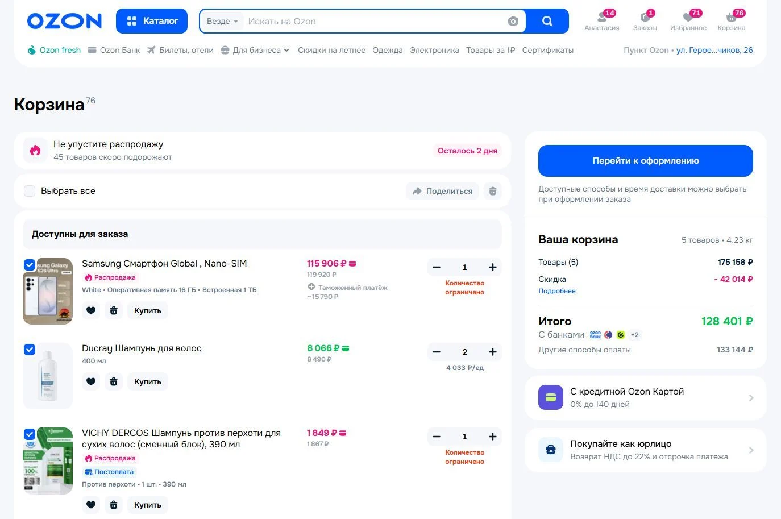Decrease VICHY DERCOS quantity minus
The height and width of the screenshot is (519, 781).
[437, 437]
